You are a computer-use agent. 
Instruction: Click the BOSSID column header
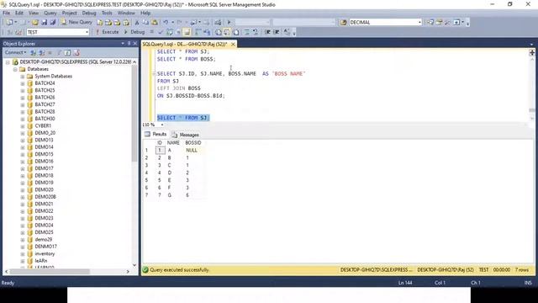click(x=193, y=142)
